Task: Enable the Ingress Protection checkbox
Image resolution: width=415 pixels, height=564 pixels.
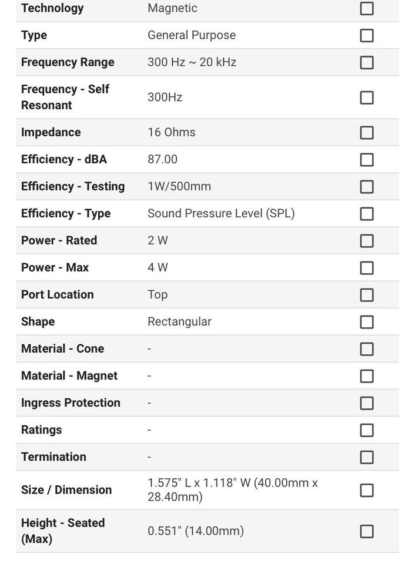Action: (x=366, y=403)
